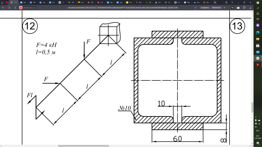The width and height of the screenshot is (262, 147).
Task: Switch to the '212' tab
Action: tap(100, 3)
